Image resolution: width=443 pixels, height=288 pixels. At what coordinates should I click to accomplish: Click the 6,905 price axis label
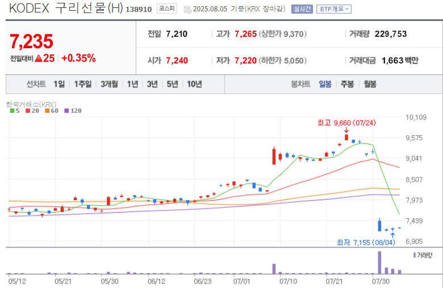tap(414, 242)
